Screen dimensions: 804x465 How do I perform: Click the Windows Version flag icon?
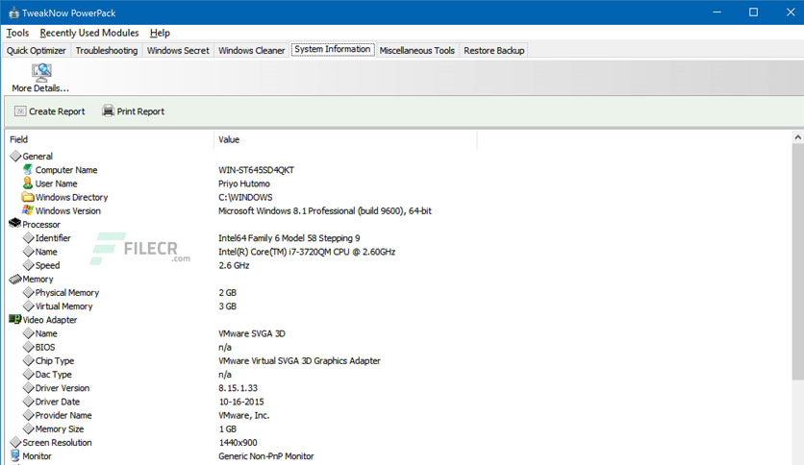tap(28, 210)
